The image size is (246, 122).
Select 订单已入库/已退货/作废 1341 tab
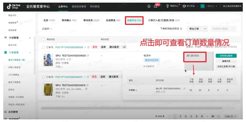coord(164,20)
